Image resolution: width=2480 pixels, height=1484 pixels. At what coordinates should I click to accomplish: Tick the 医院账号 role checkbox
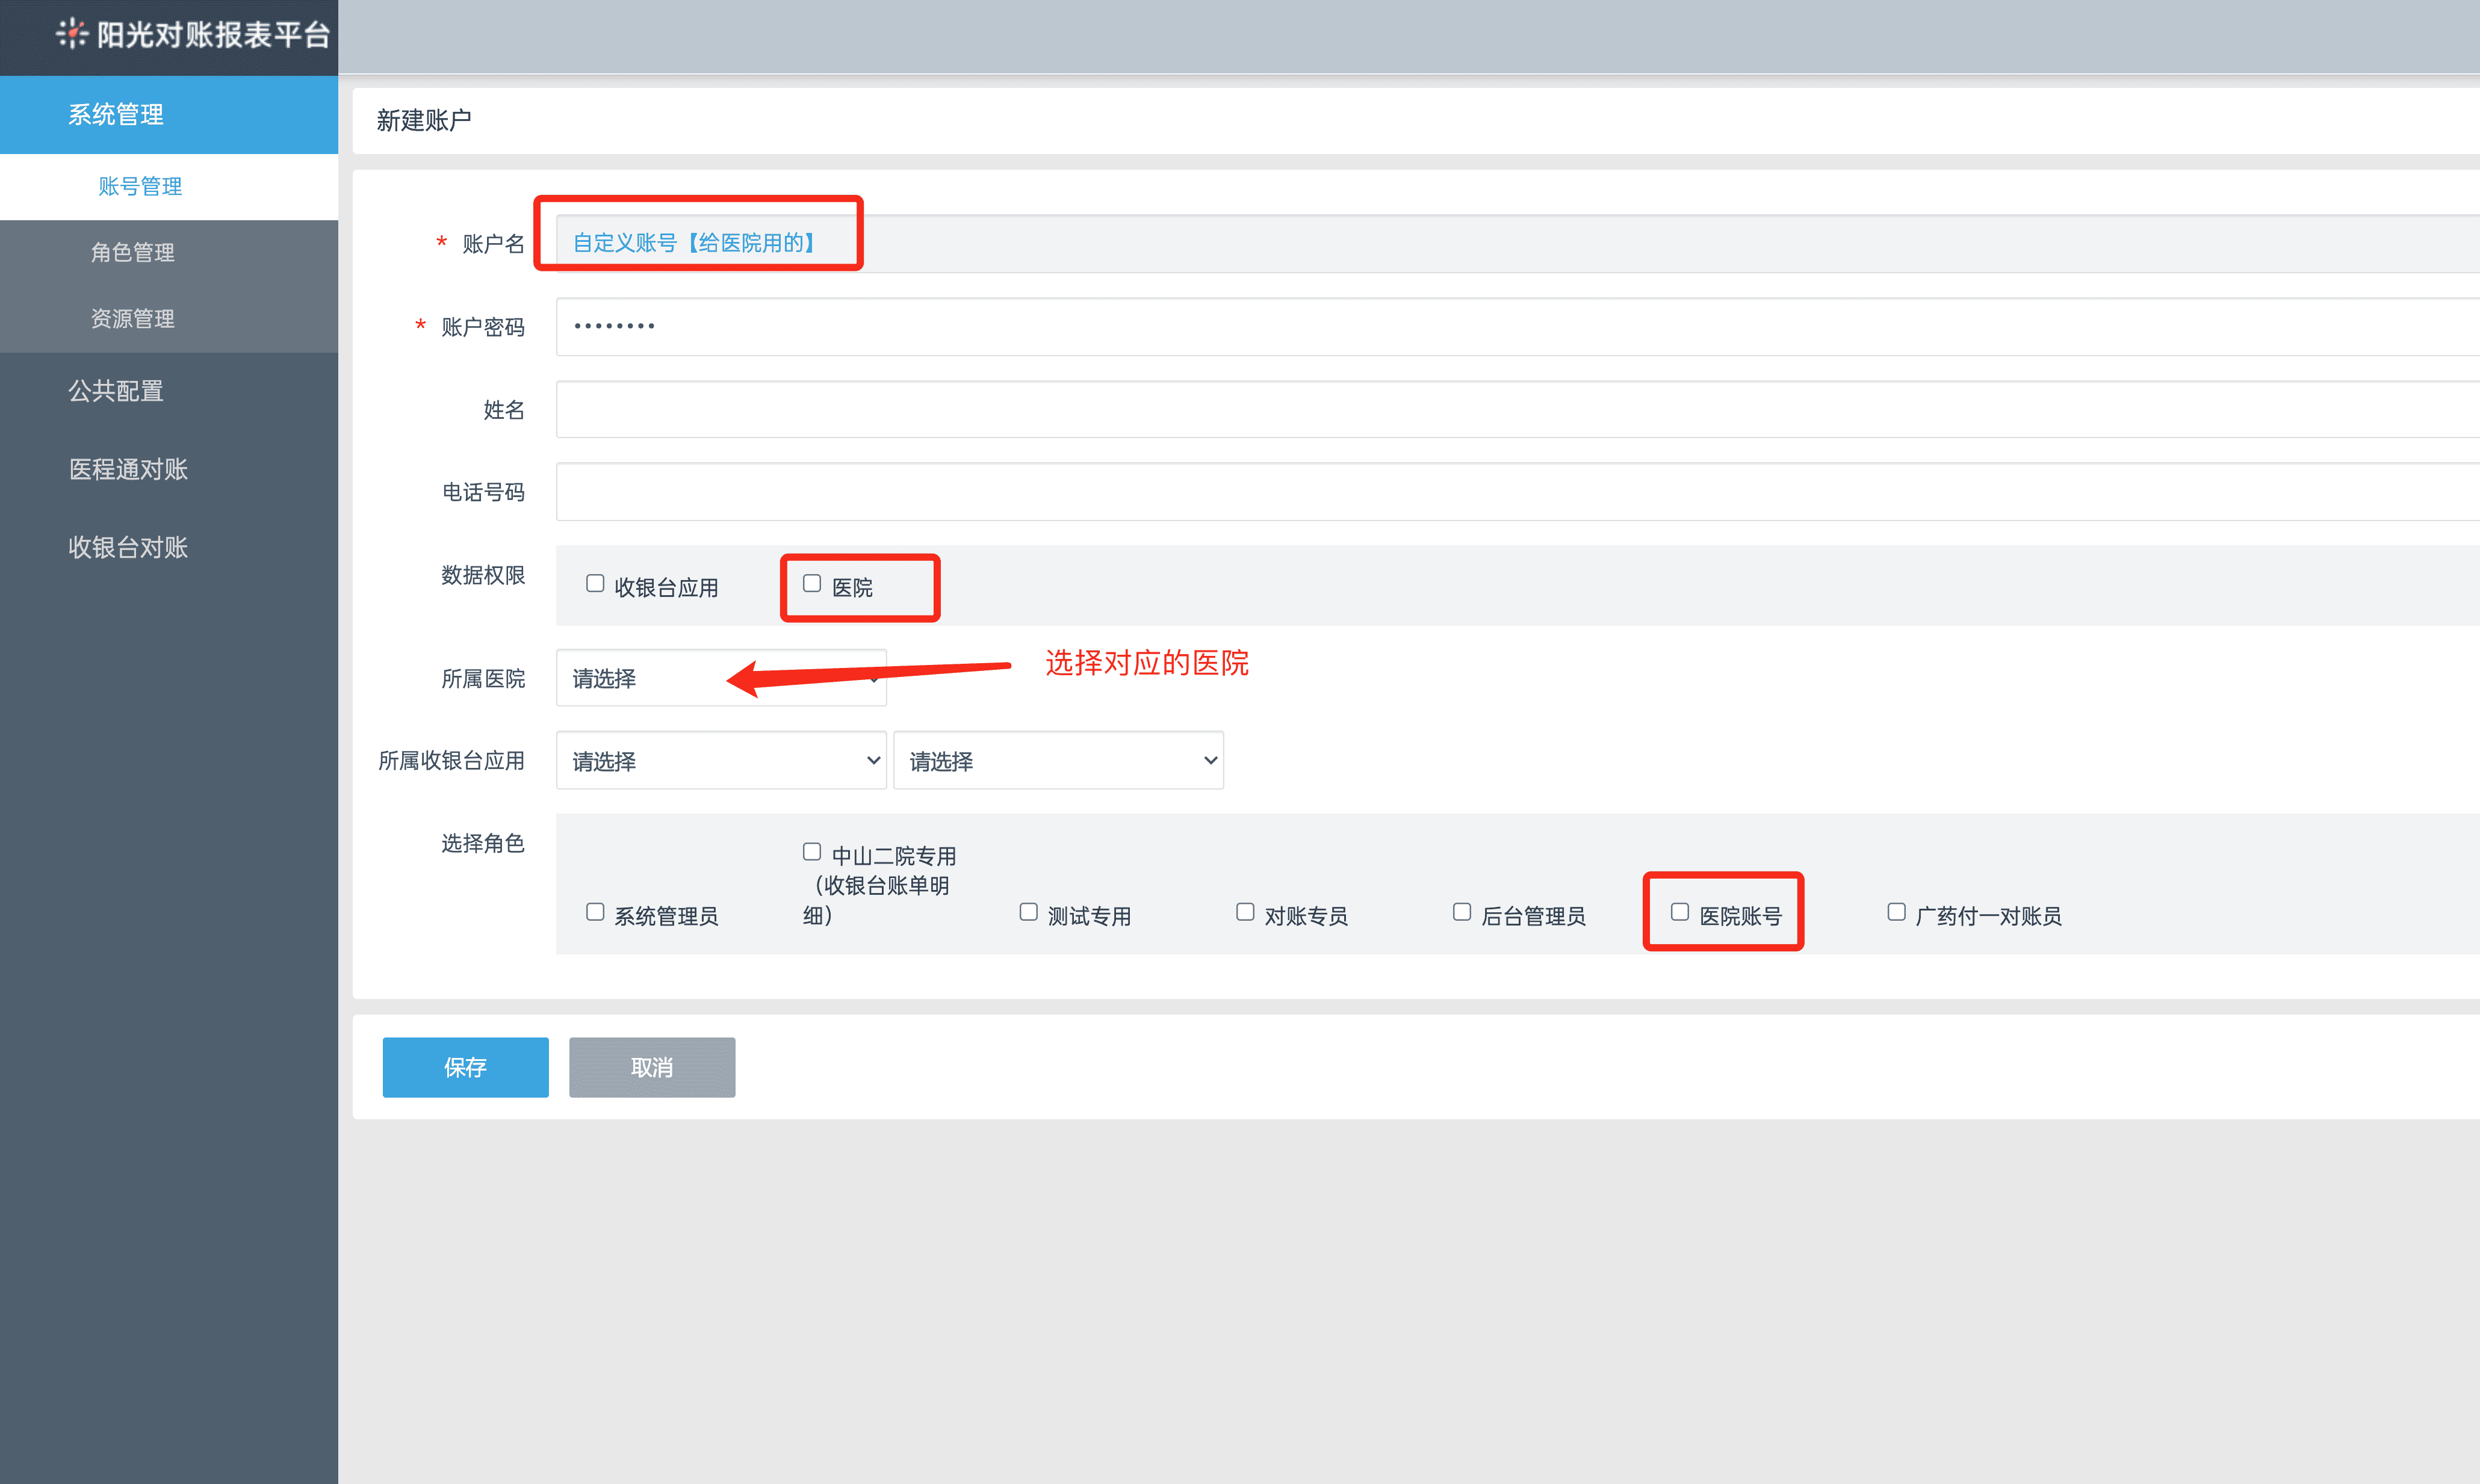[x=1680, y=912]
